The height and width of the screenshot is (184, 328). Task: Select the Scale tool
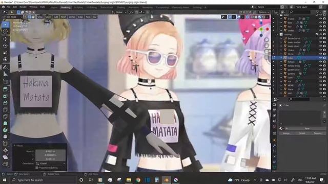(5, 53)
